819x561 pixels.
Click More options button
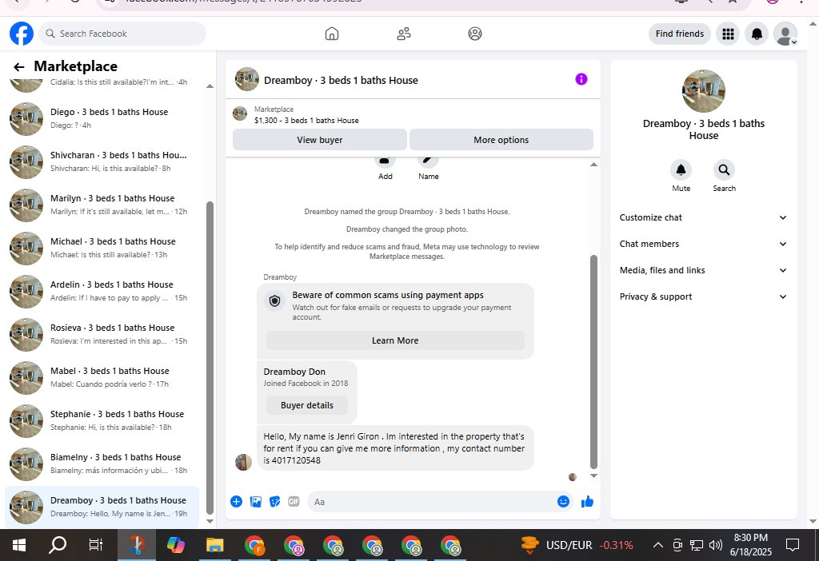[x=501, y=140]
